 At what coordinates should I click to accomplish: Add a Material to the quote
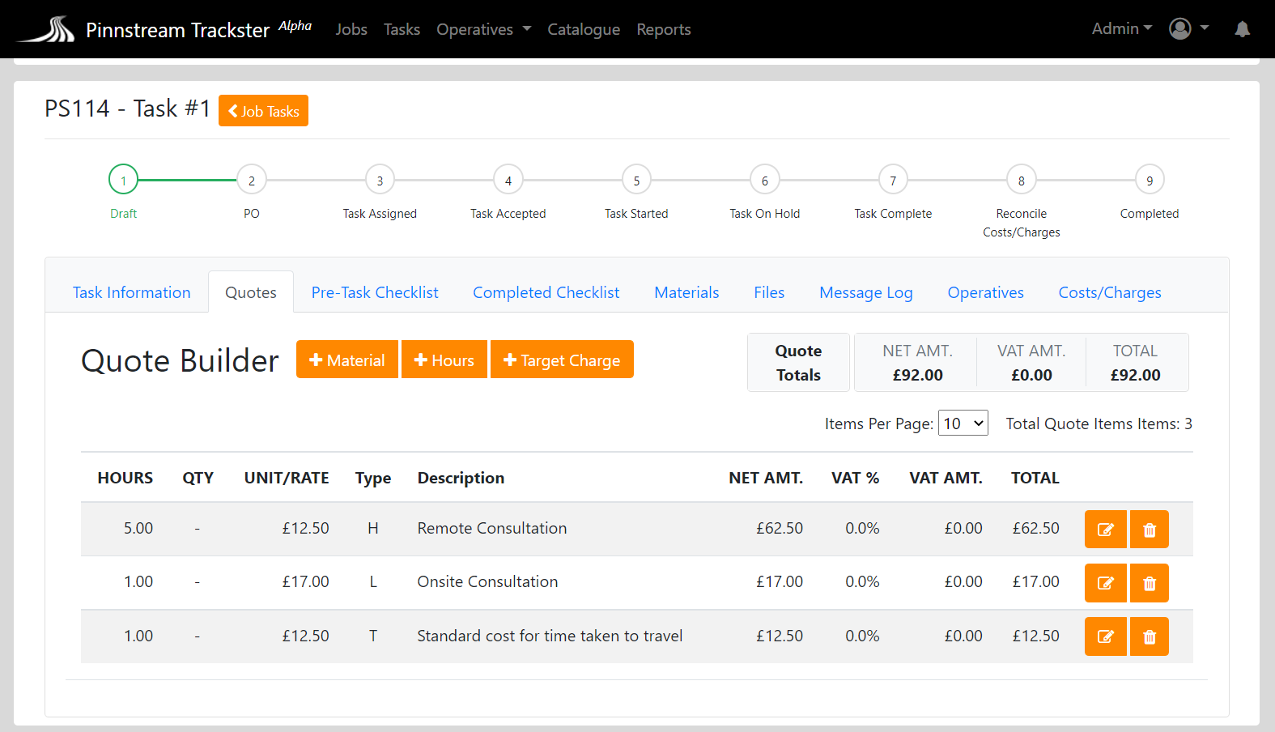[x=346, y=360]
